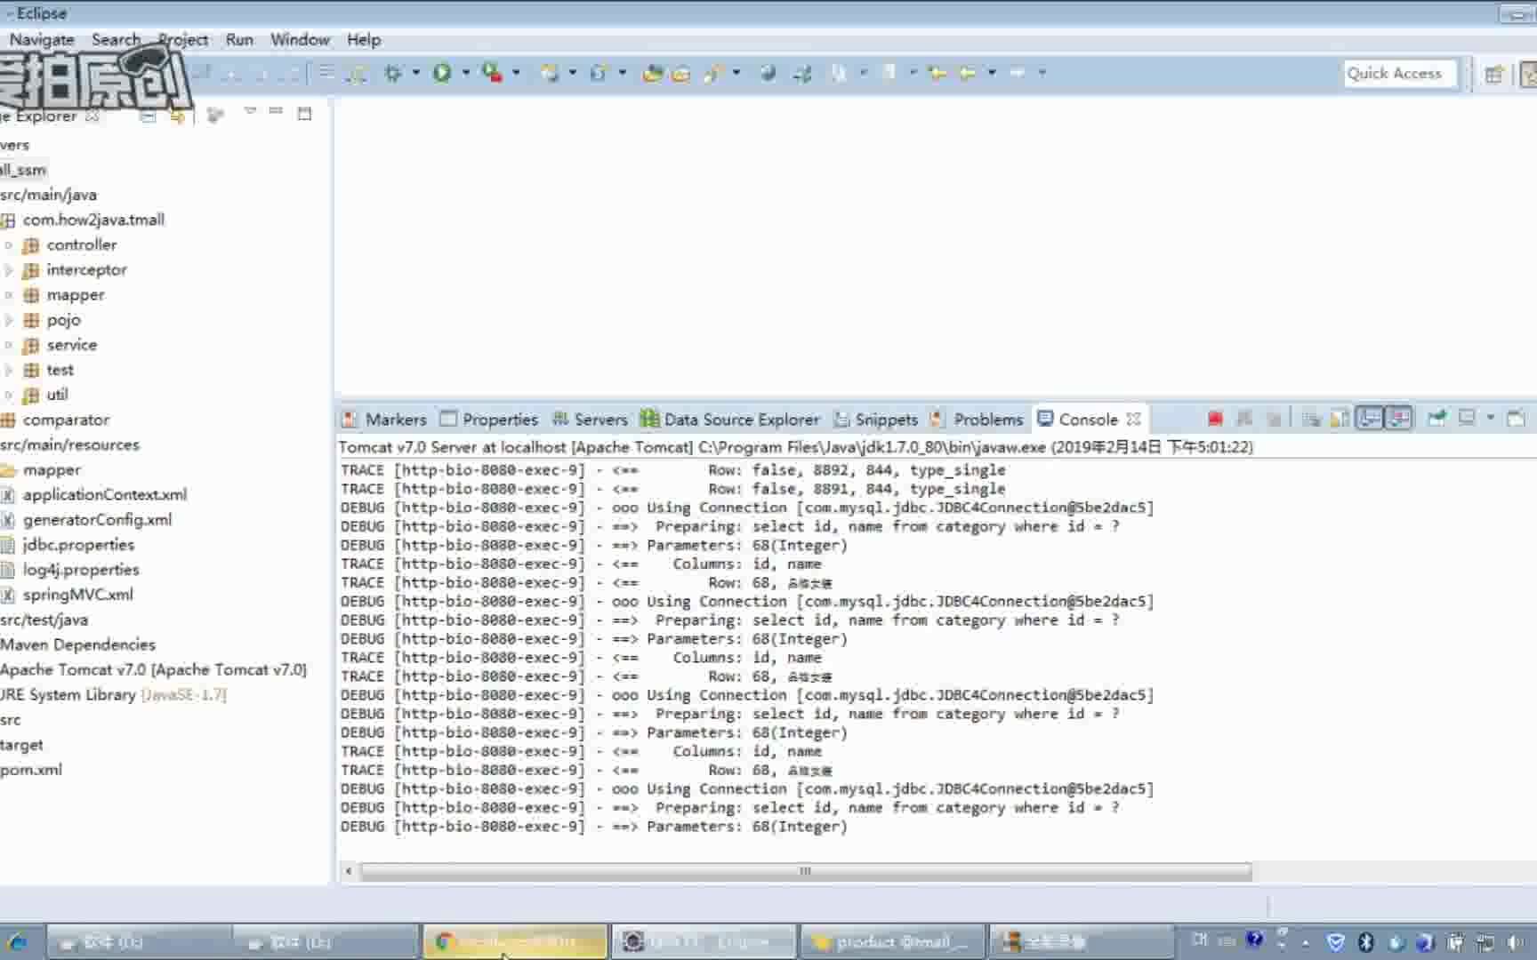Switch to the Servers tab
The height and width of the screenshot is (960, 1537).
click(x=590, y=420)
